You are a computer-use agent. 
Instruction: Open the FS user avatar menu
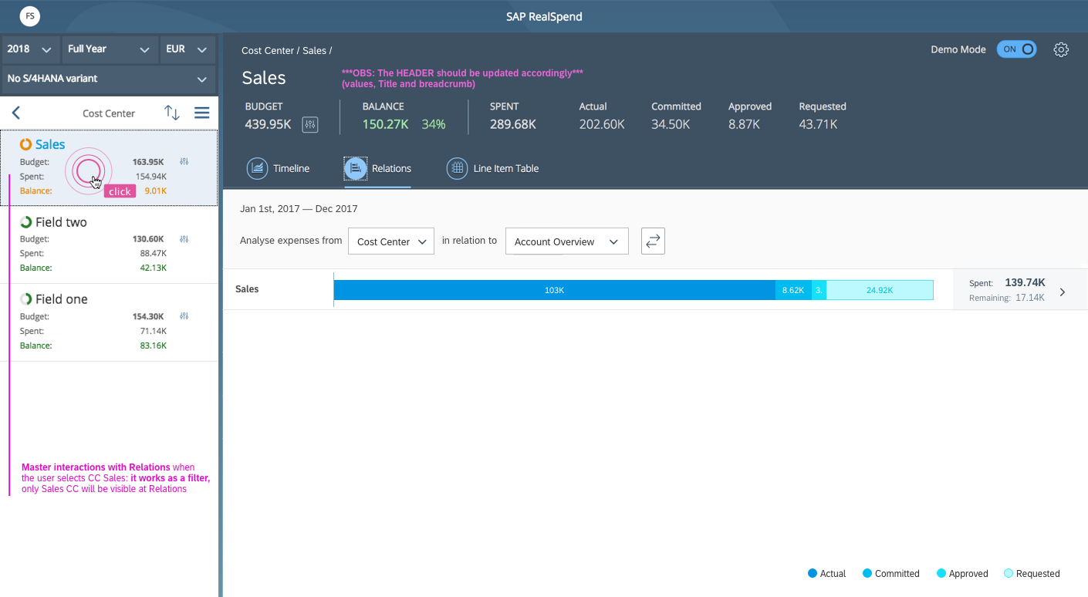click(30, 15)
